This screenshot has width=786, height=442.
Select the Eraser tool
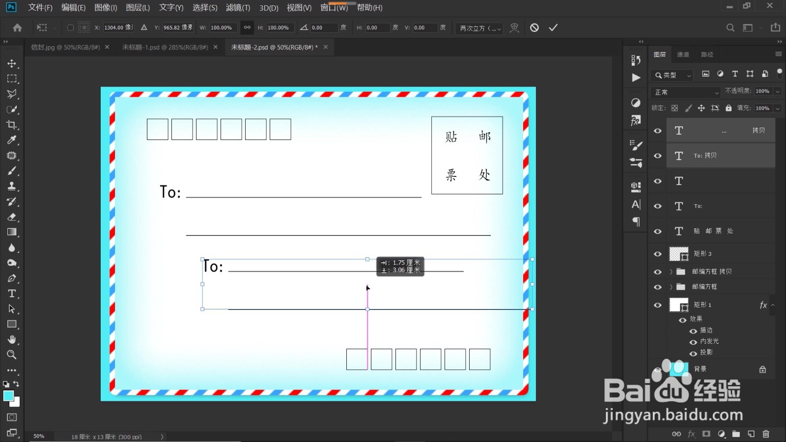tap(12, 217)
